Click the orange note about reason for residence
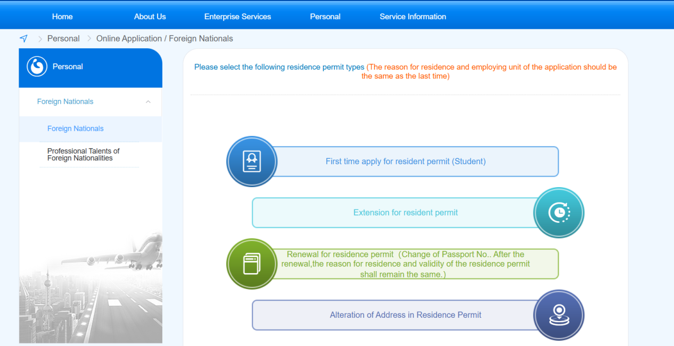 (491, 72)
